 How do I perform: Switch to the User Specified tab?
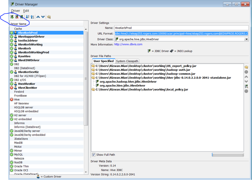point(103,61)
